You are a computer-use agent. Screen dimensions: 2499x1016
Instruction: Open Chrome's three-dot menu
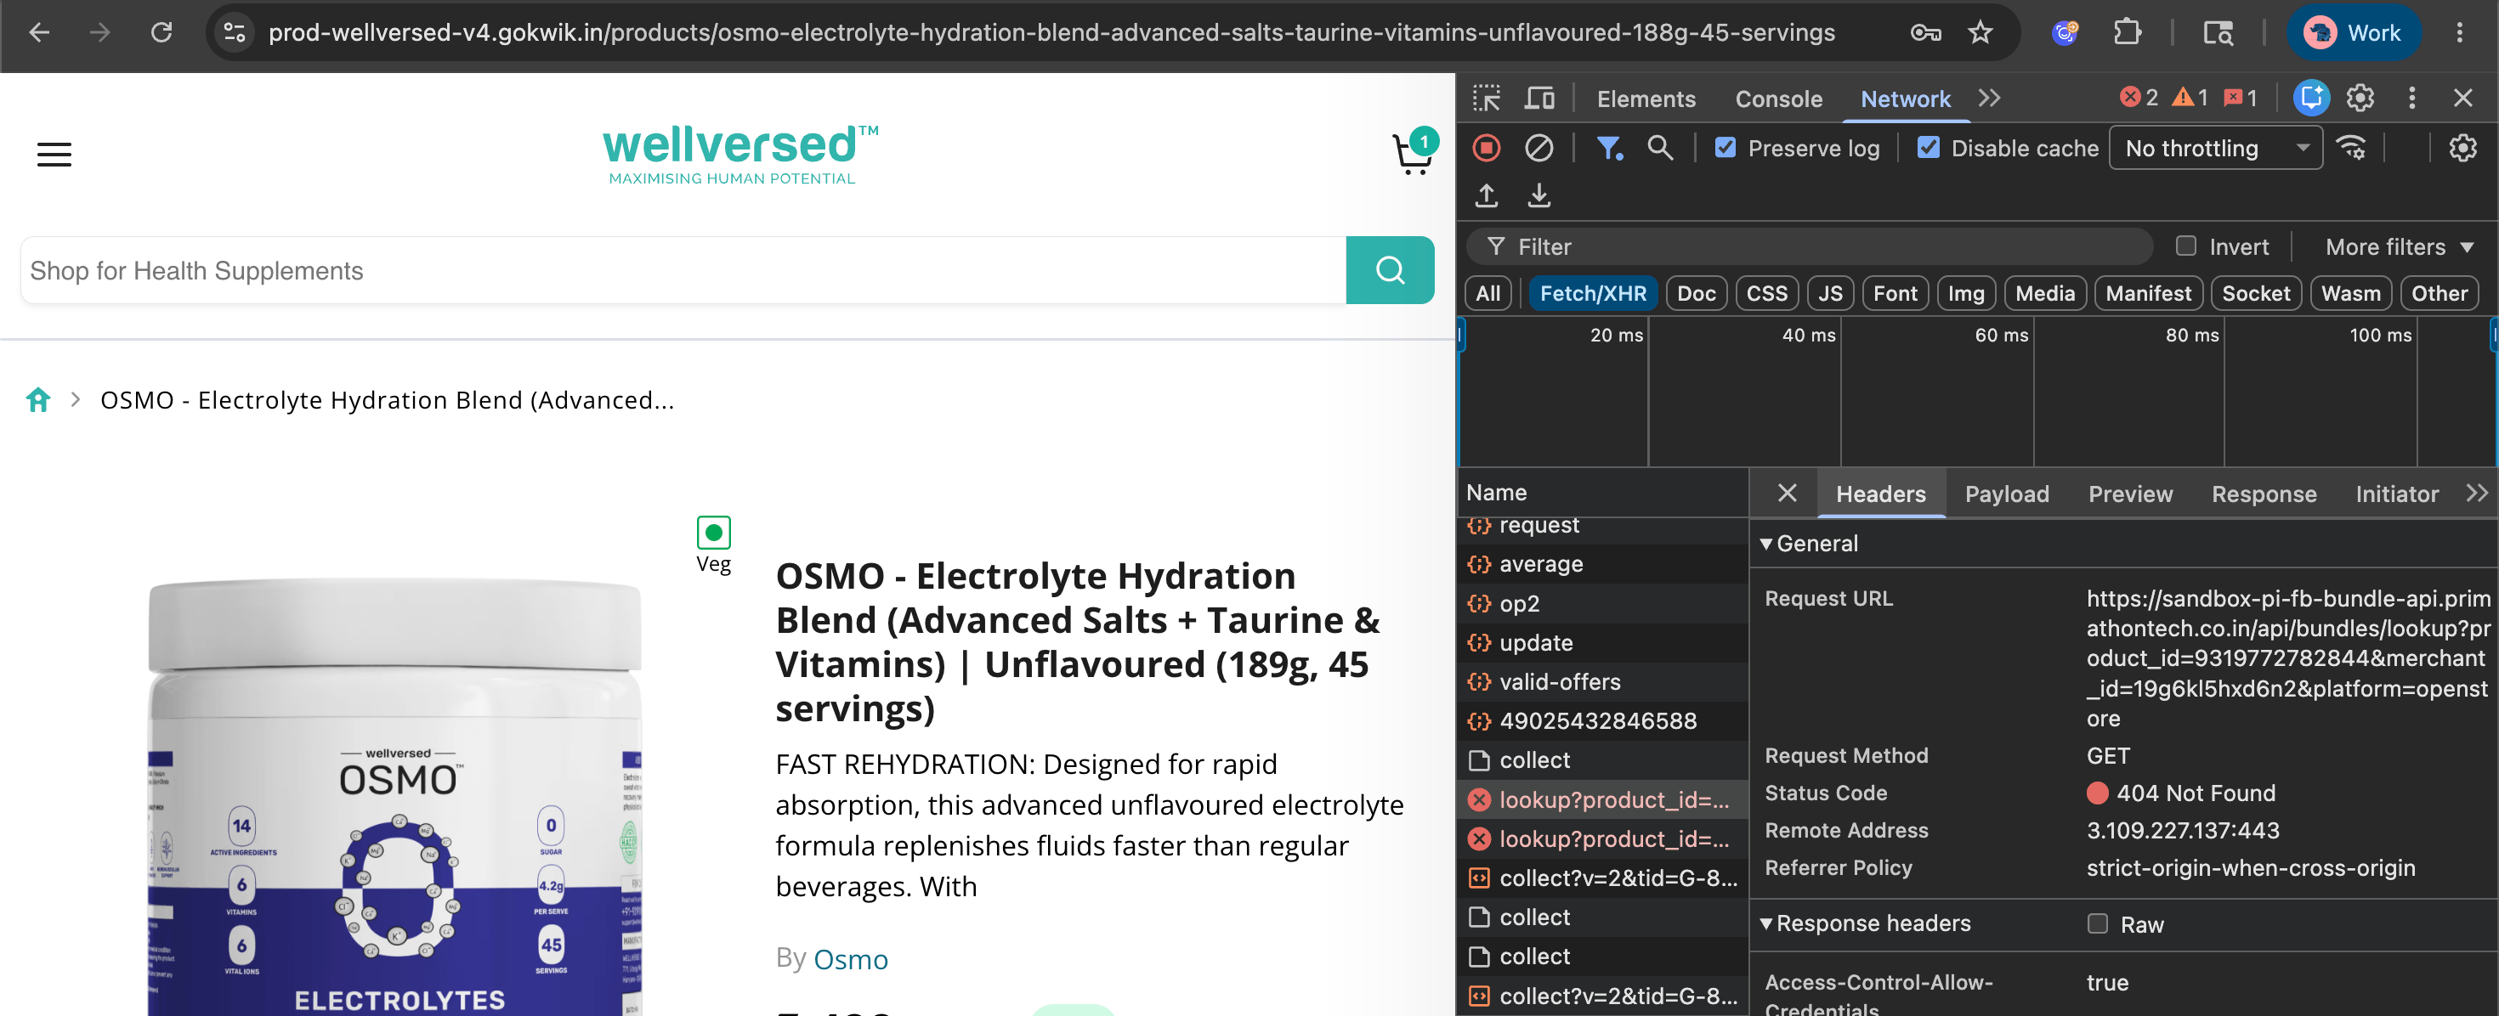click(2459, 33)
